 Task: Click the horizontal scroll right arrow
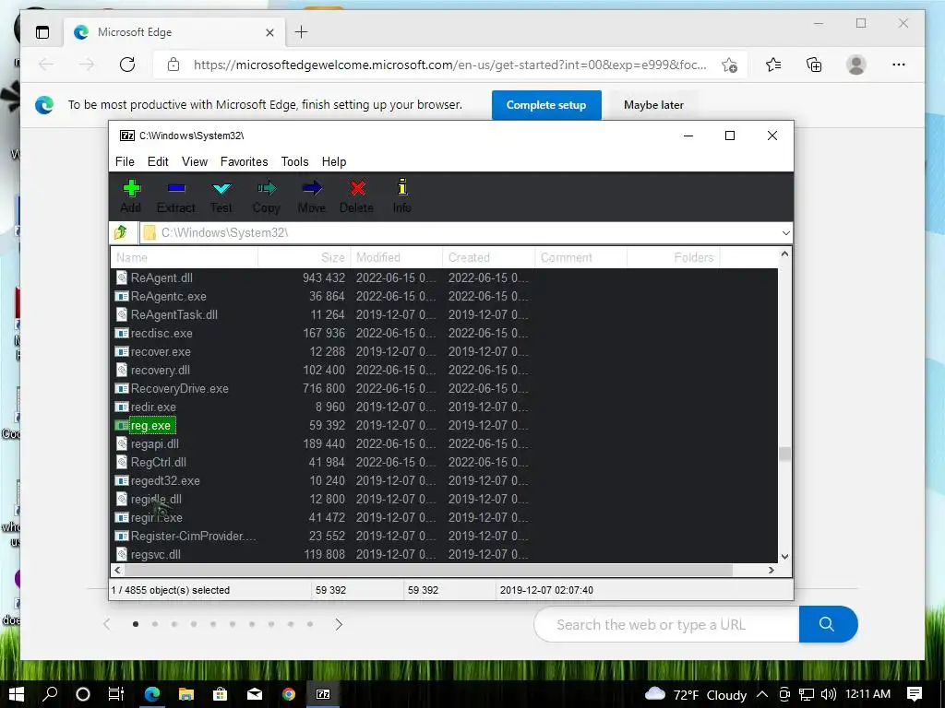pyautogui.click(x=771, y=570)
